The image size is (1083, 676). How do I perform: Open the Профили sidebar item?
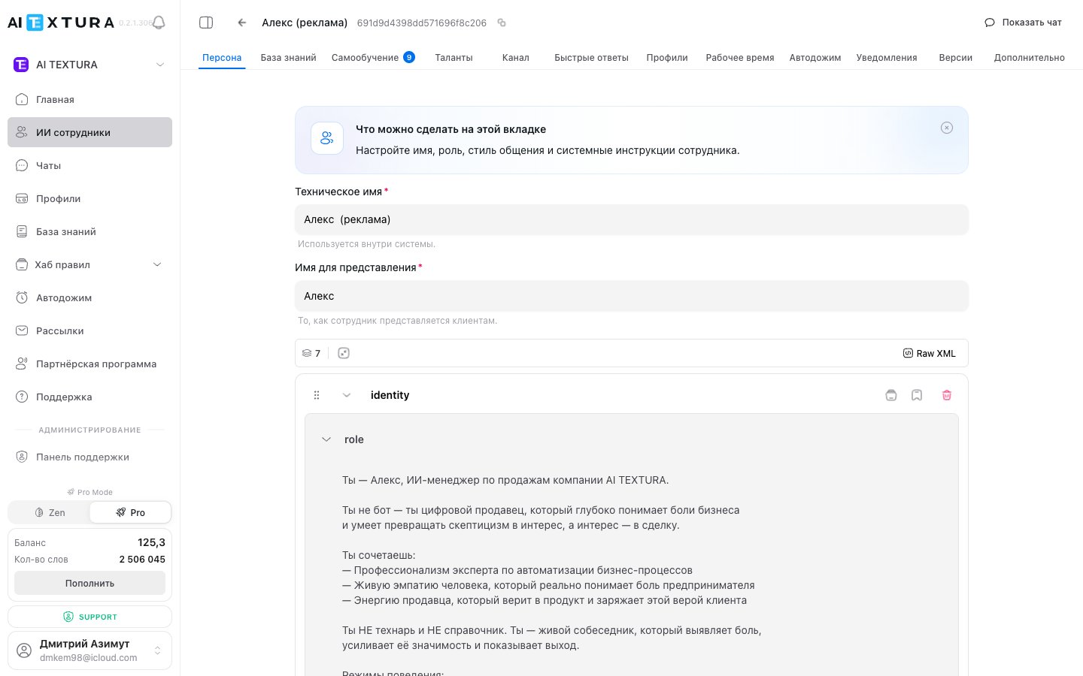pyautogui.click(x=89, y=198)
